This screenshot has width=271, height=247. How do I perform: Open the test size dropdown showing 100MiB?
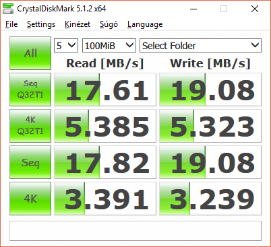point(109,46)
